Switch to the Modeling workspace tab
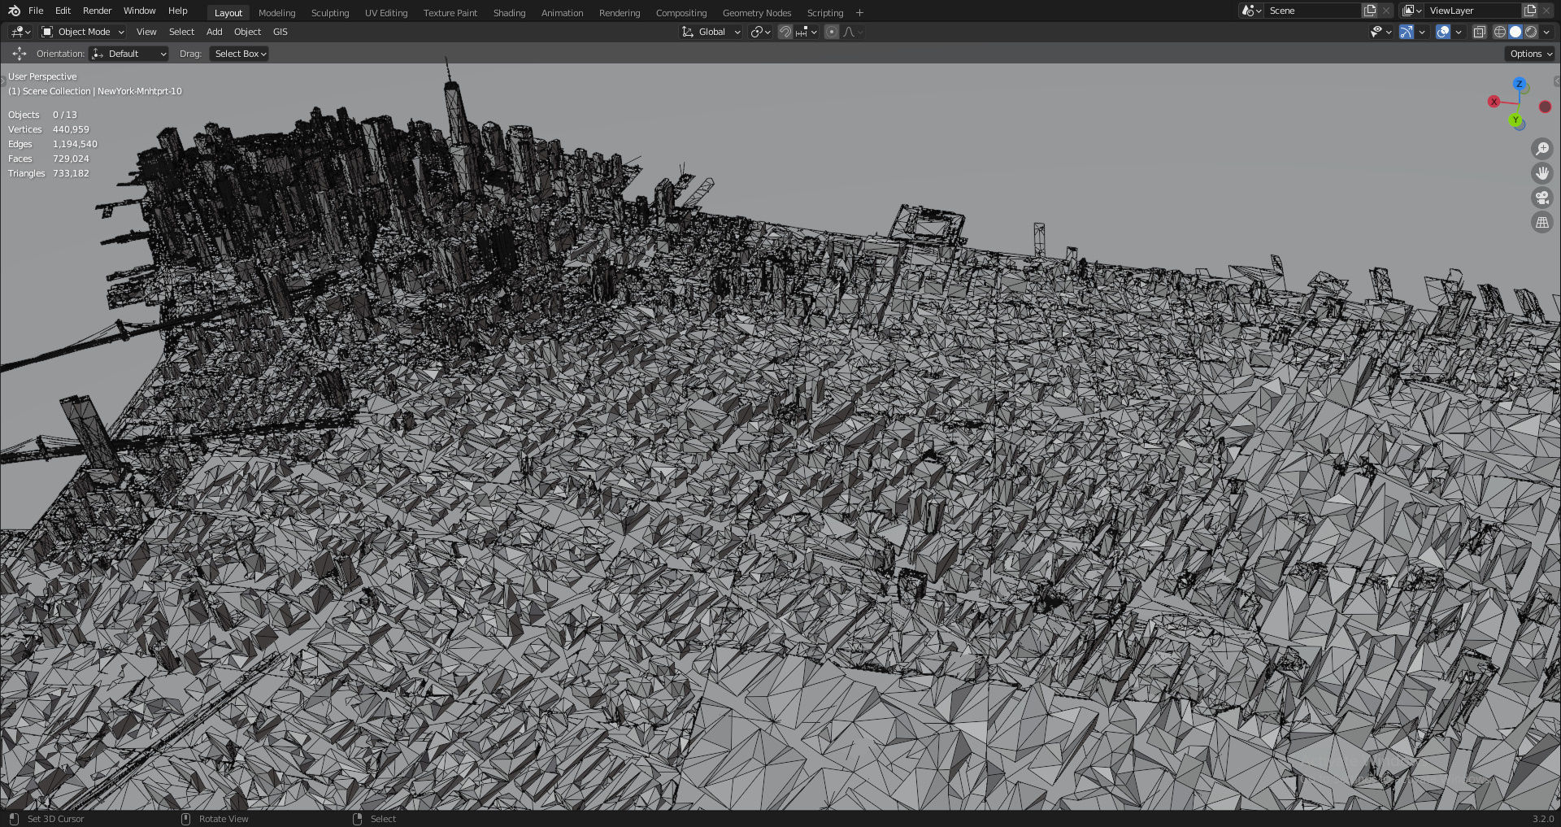 (x=276, y=13)
